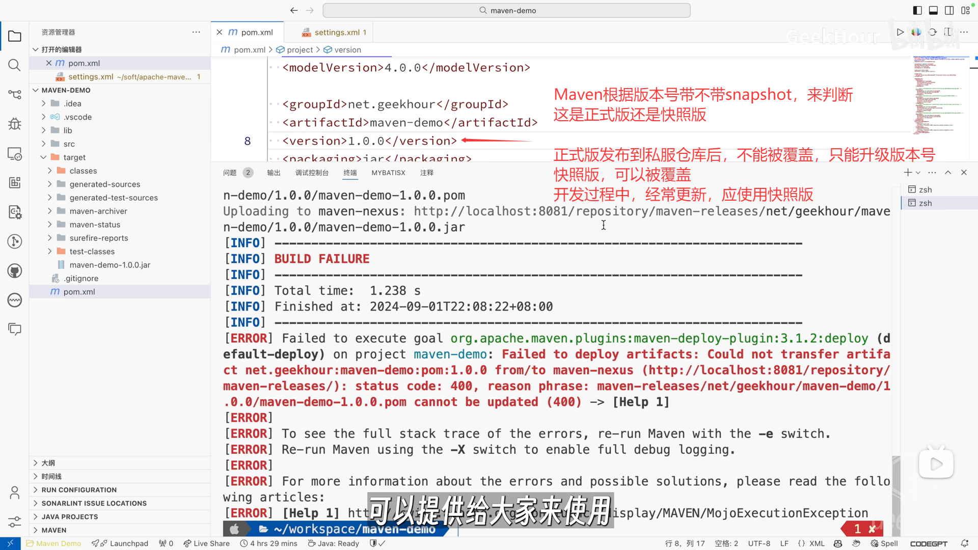Viewport: 978px width, 550px height.
Task: Select the first zsh terminal
Action: coord(939,189)
